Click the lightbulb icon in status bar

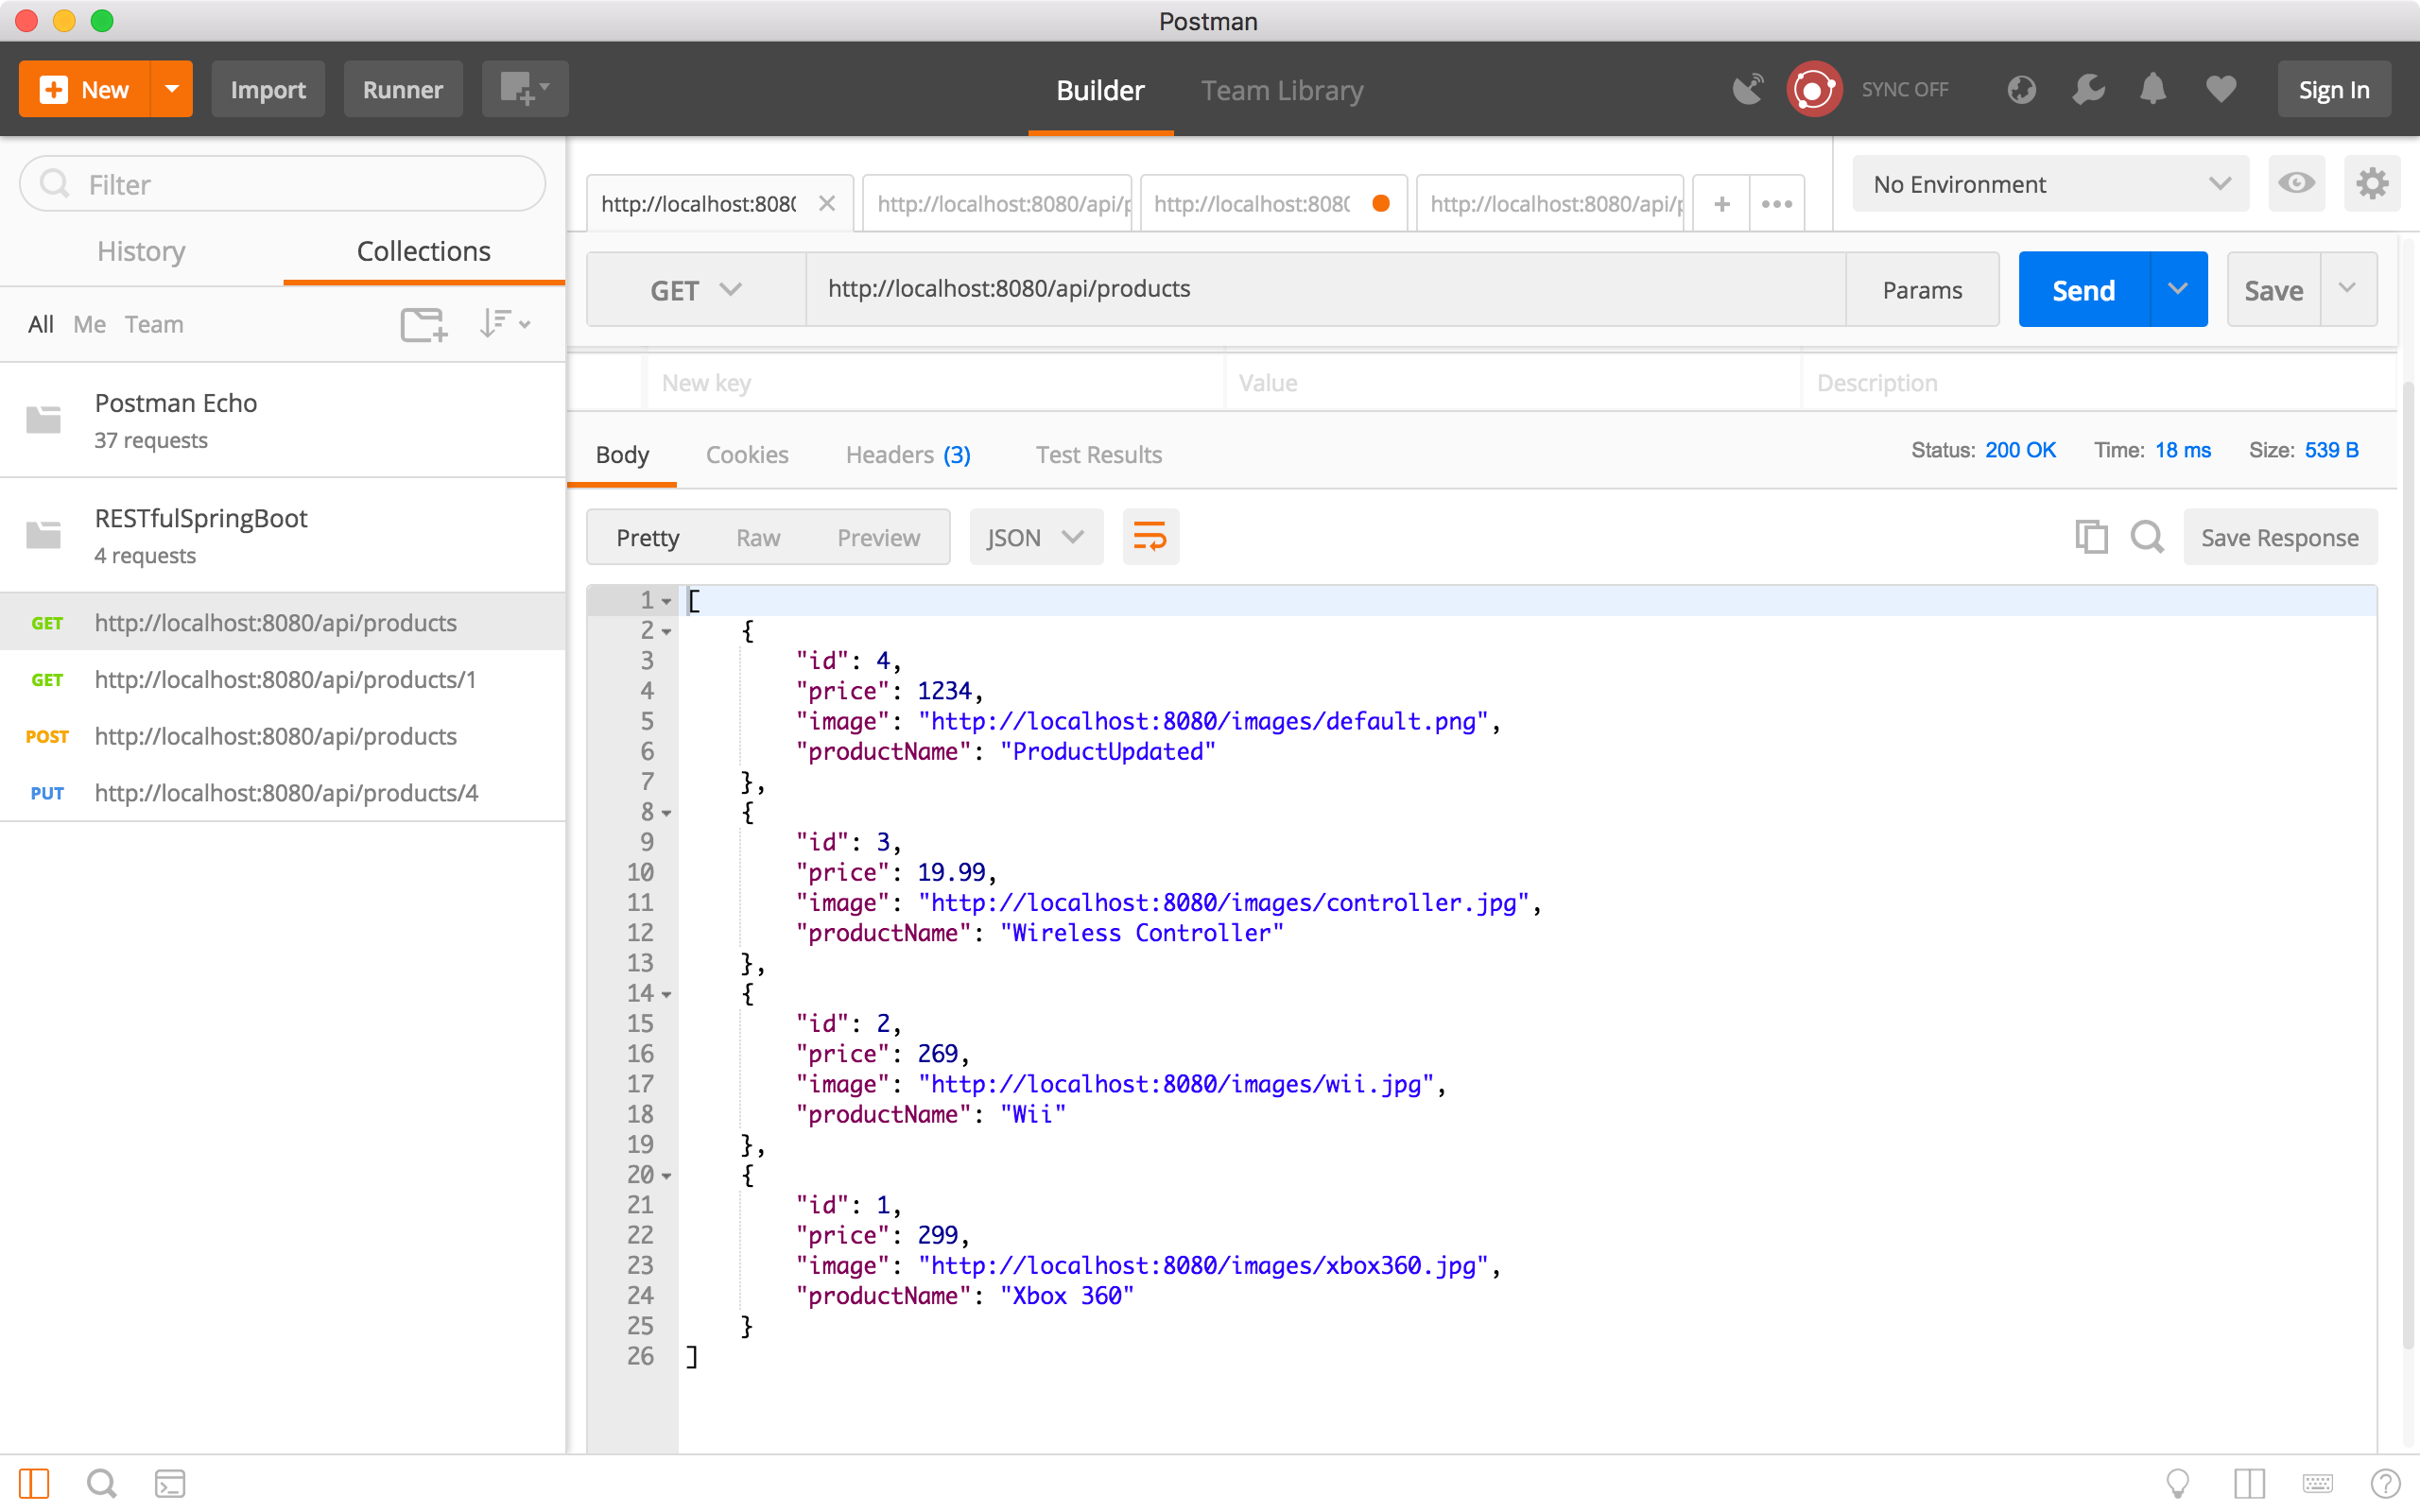[2177, 1483]
